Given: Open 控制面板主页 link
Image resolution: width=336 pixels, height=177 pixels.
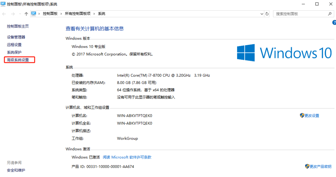Looking at the screenshot, I should pos(18,26).
